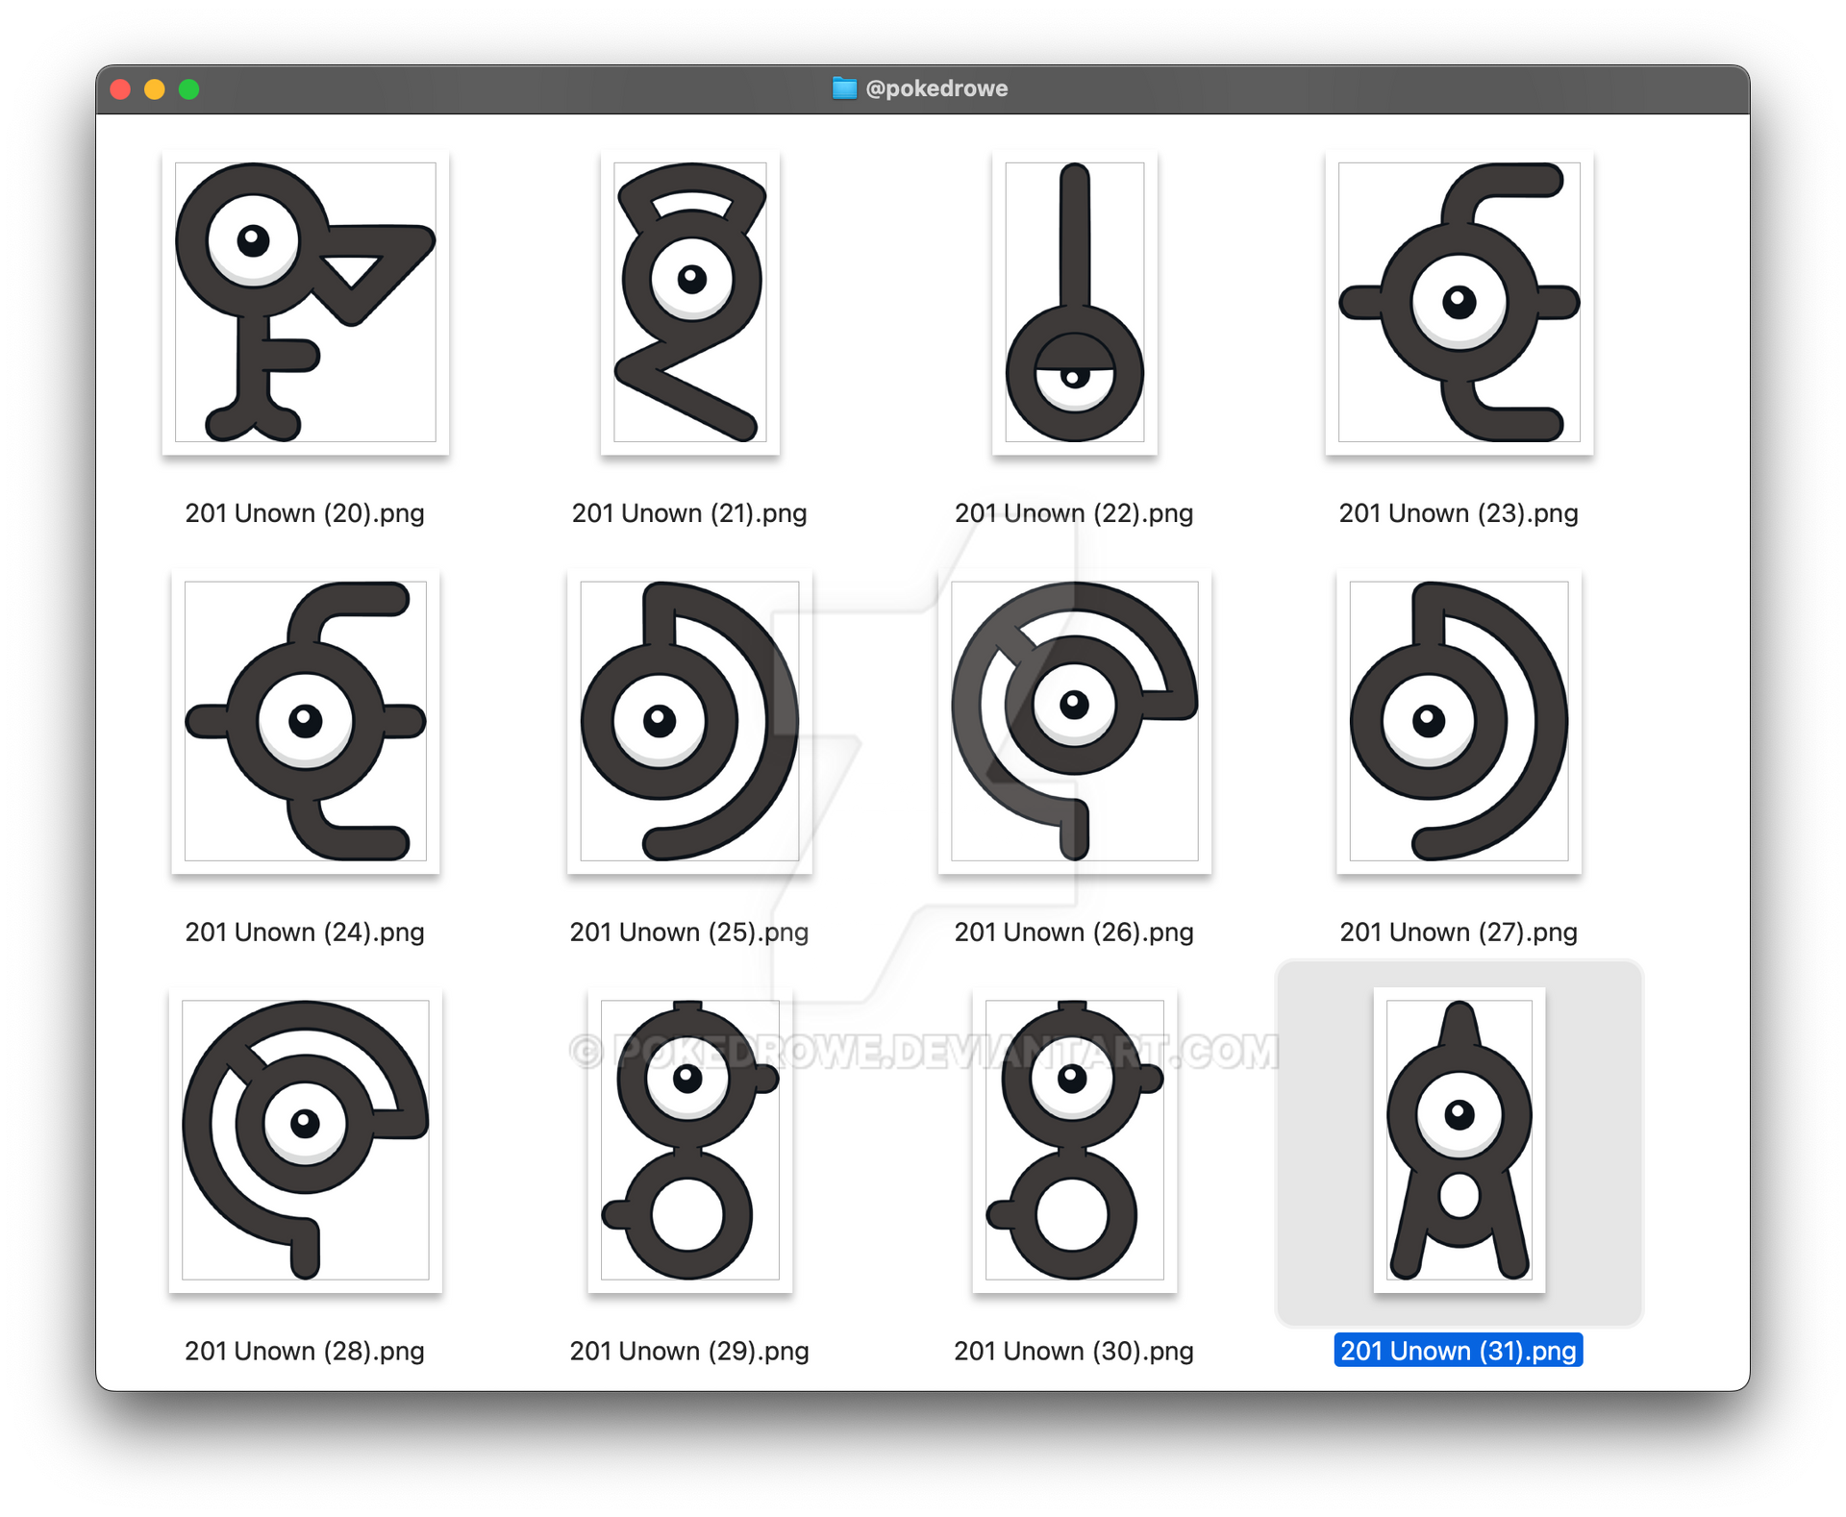This screenshot has width=1846, height=1517.
Task: Select the 201 Unown (24).png thumbnail
Action: click(x=305, y=721)
